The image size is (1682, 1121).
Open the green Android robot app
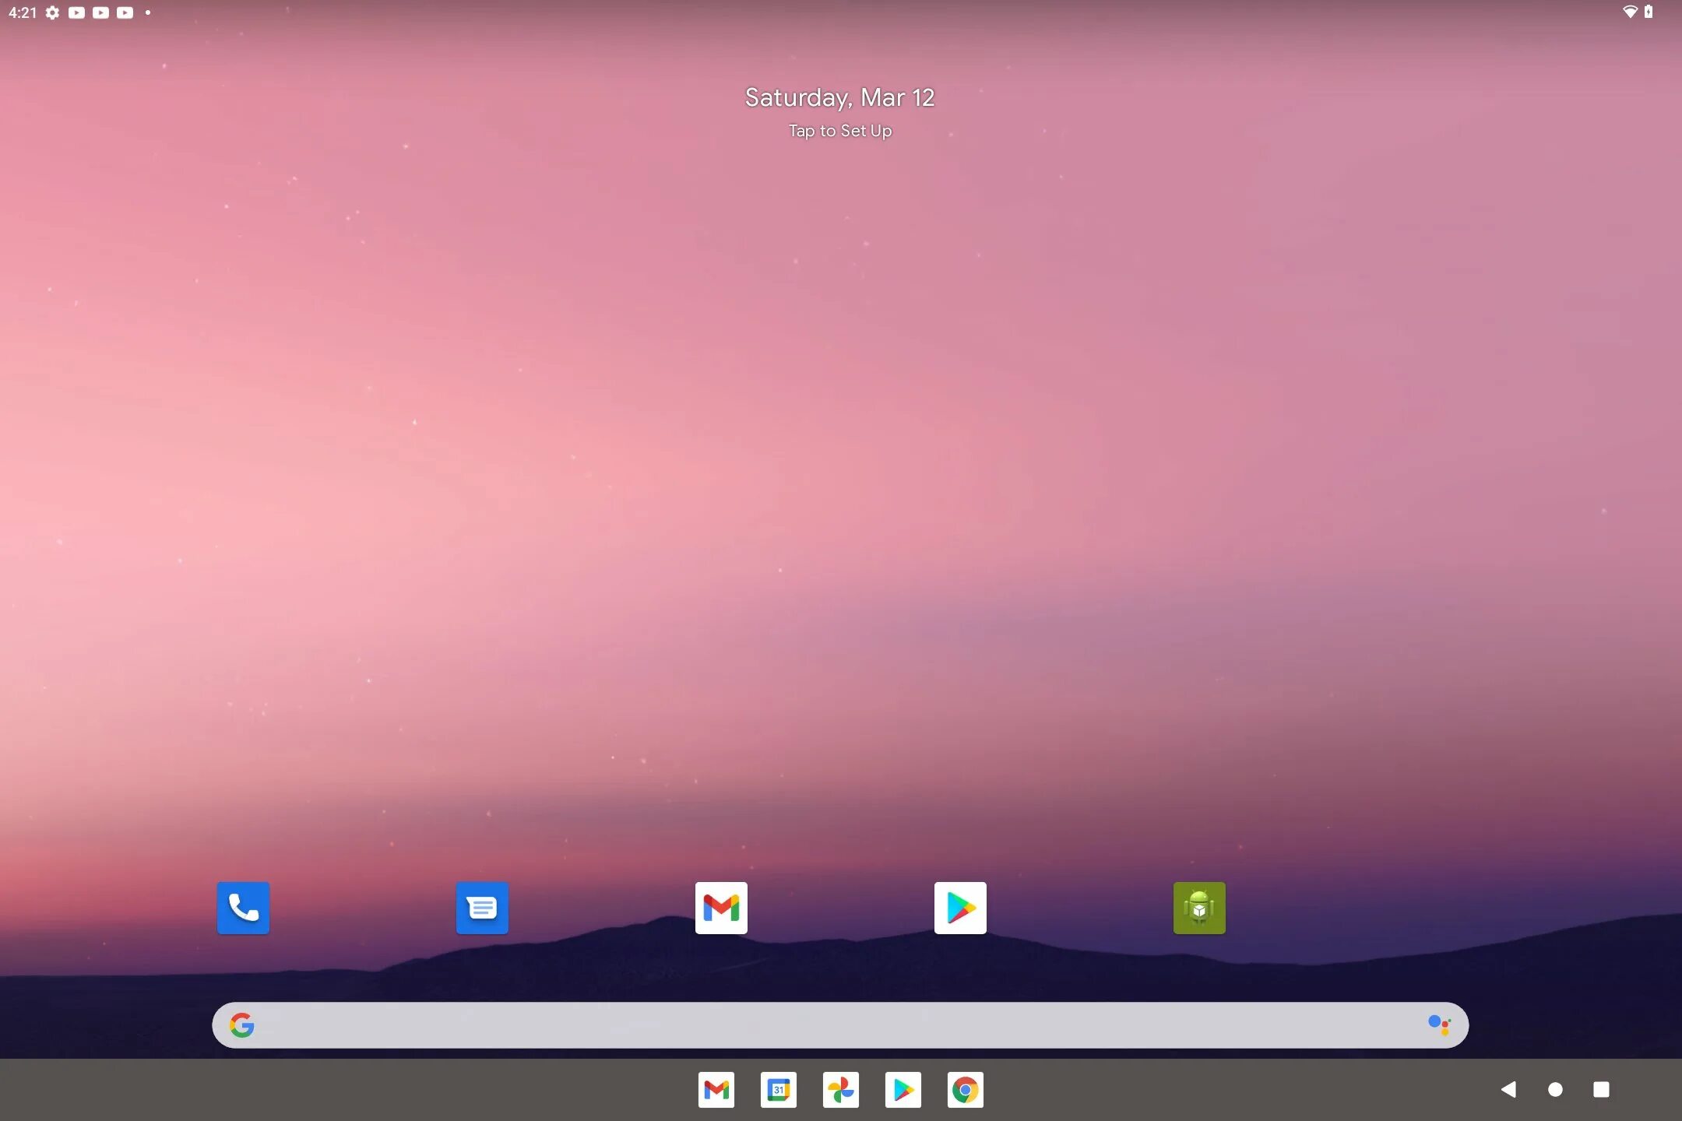point(1199,908)
